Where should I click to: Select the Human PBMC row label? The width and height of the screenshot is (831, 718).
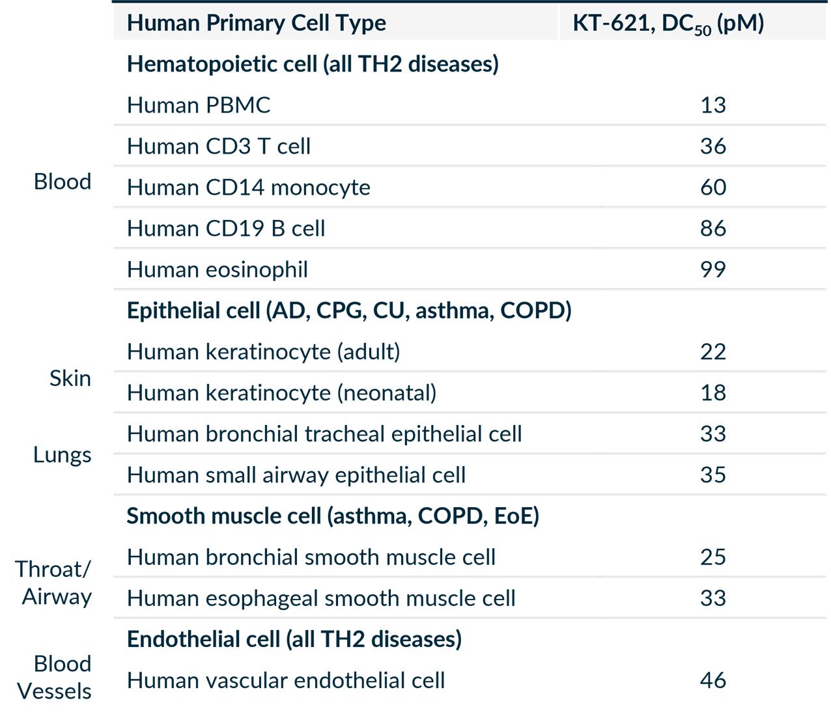tap(199, 105)
